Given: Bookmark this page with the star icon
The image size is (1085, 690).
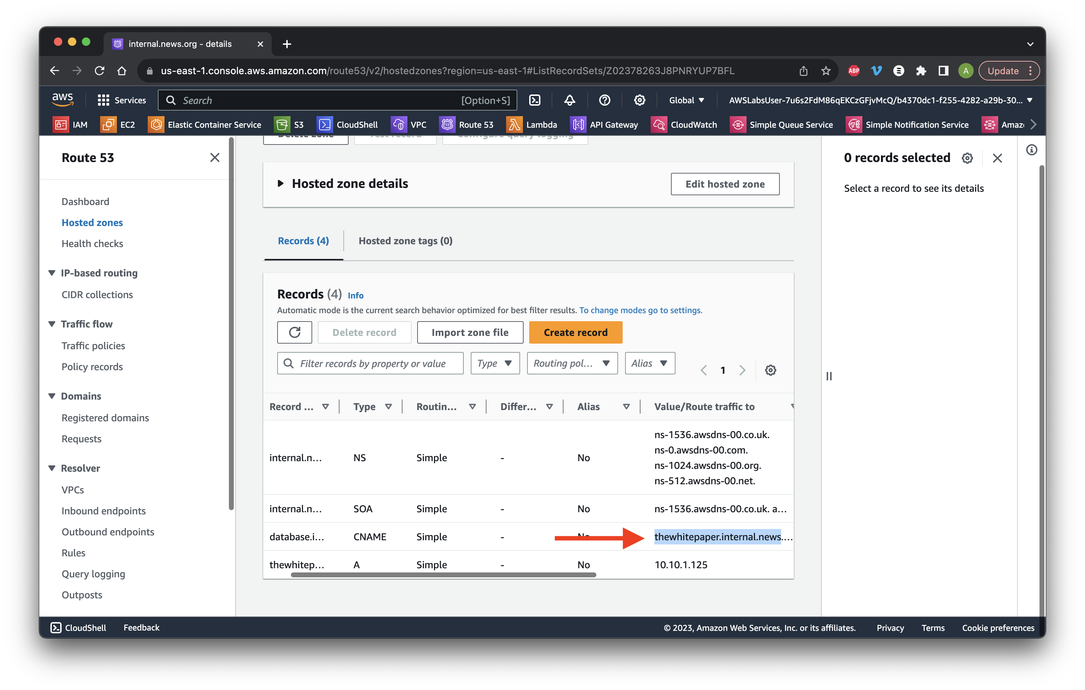Looking at the screenshot, I should (x=825, y=71).
